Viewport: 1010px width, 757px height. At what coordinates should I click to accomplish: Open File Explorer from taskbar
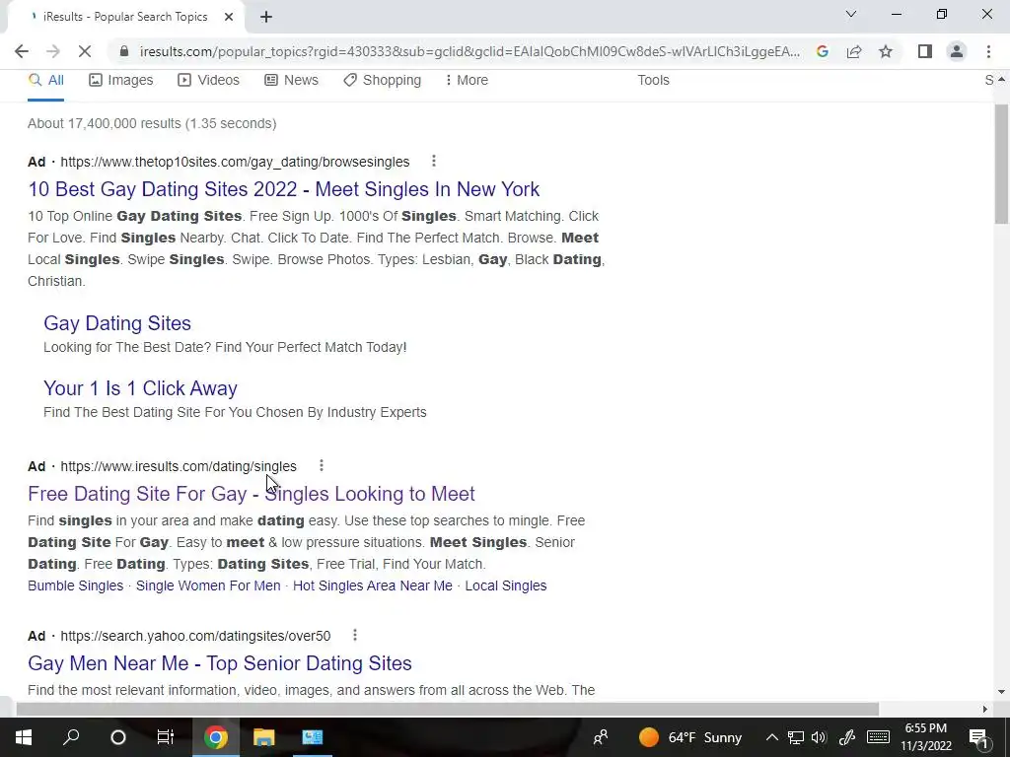[263, 737]
